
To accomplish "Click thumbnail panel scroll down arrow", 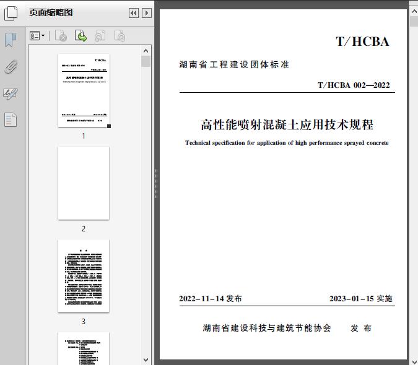I will pos(146,360).
